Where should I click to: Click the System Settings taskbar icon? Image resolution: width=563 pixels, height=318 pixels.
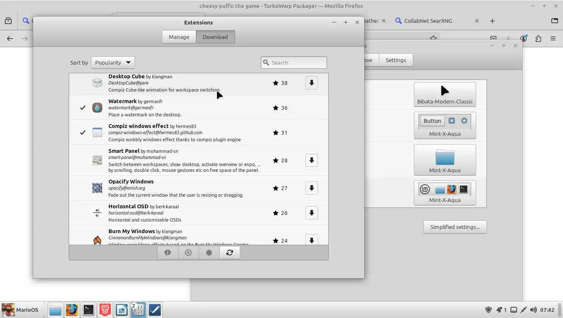point(138,310)
